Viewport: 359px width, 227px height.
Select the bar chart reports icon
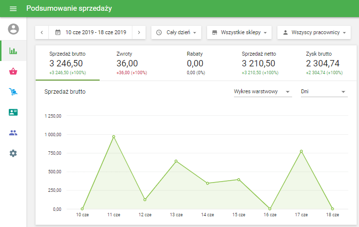click(x=13, y=51)
